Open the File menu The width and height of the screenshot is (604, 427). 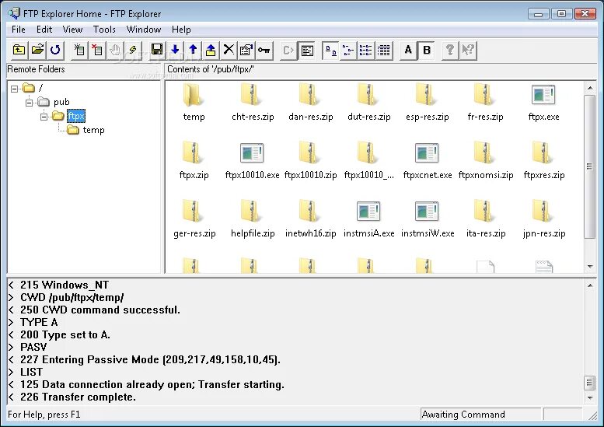click(18, 30)
